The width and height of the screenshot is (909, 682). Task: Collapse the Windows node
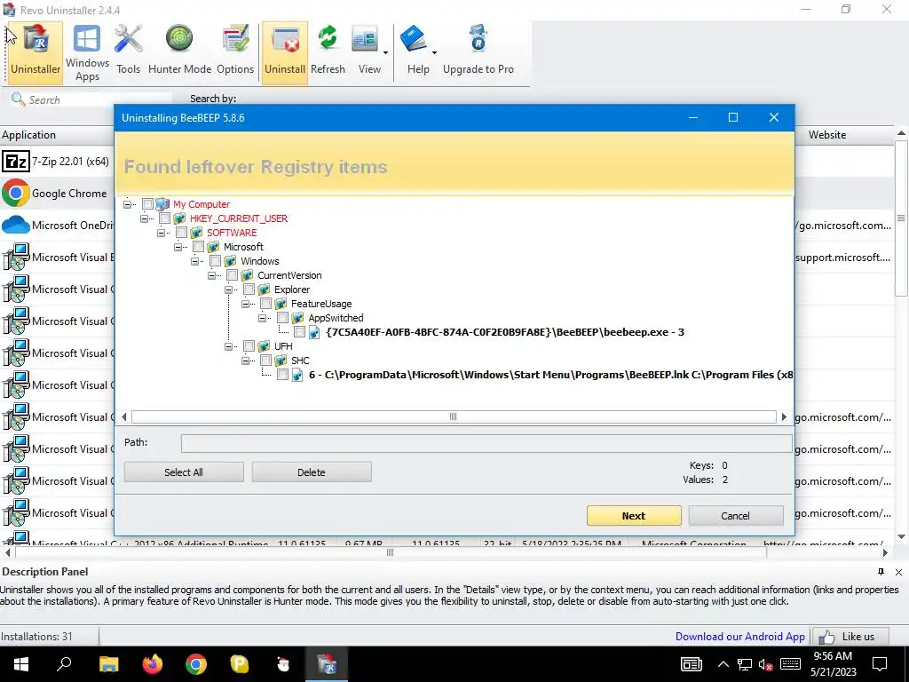194,261
